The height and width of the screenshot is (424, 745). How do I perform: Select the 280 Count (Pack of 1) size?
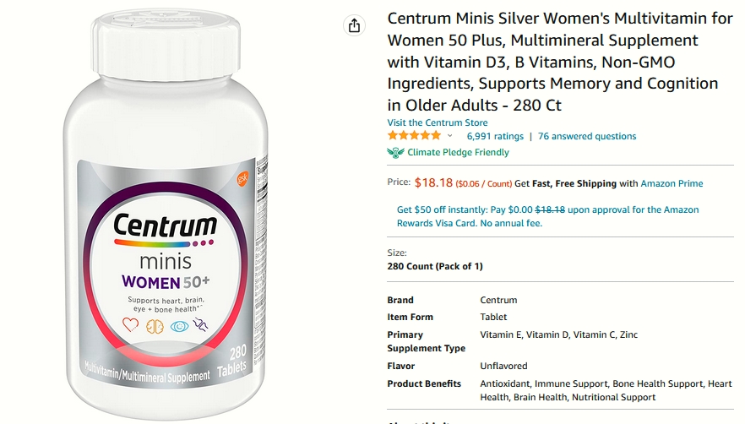pyautogui.click(x=435, y=266)
